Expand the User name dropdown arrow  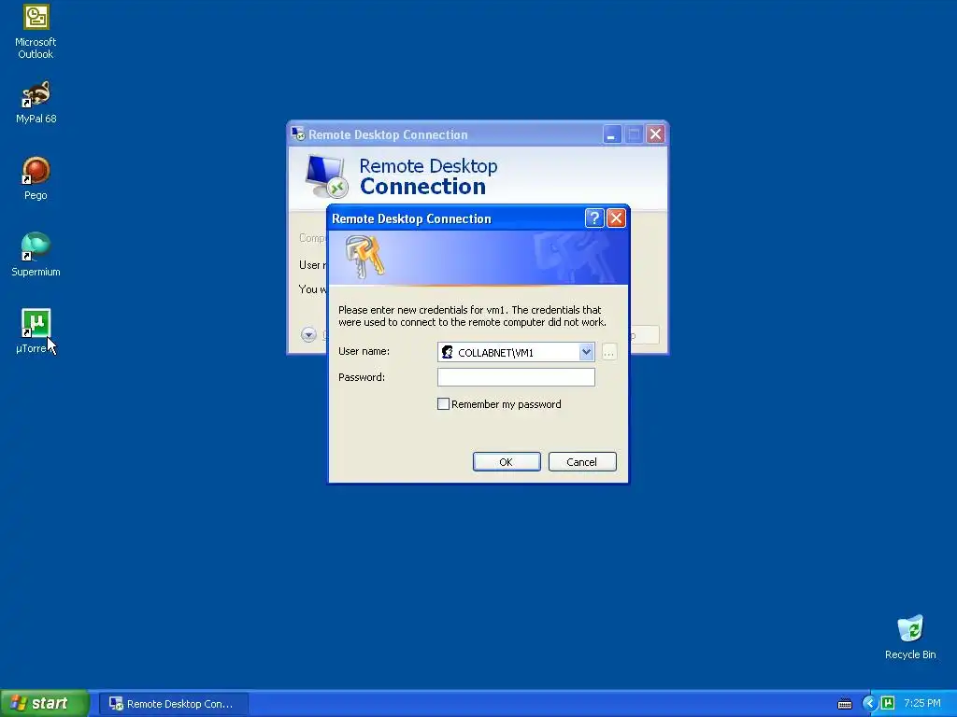pos(586,352)
